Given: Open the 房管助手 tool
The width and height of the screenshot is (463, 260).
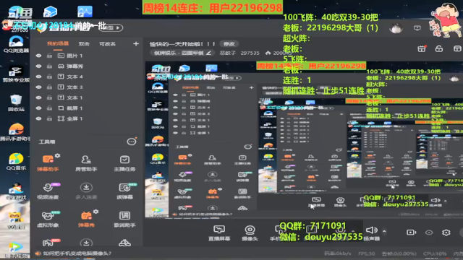Looking at the screenshot, I should [86, 162].
